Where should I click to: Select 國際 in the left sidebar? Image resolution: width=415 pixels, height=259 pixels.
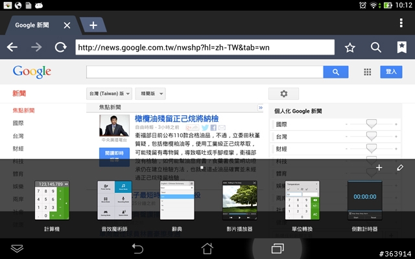(18, 123)
